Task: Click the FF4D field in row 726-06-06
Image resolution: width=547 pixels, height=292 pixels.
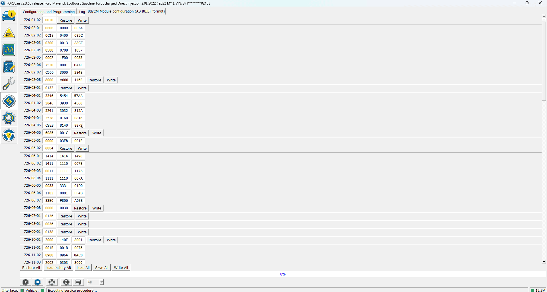Action: point(78,193)
